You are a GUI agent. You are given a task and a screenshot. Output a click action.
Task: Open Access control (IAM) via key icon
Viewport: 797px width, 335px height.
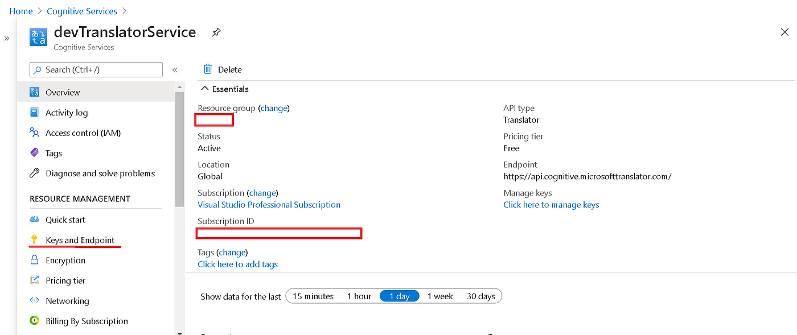coord(35,133)
